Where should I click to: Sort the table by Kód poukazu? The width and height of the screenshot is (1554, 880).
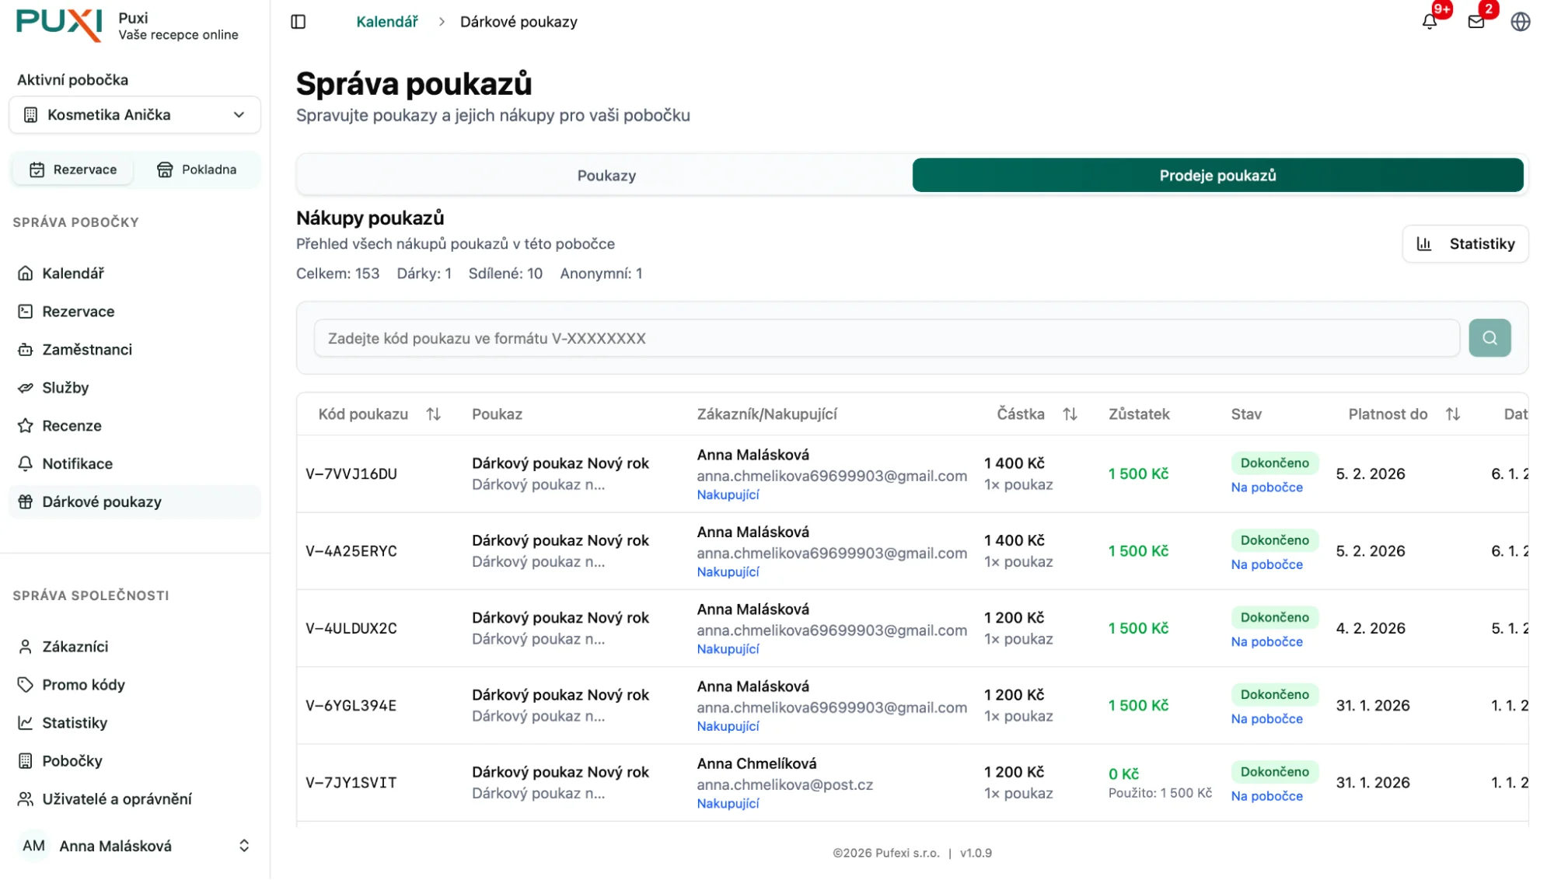point(434,414)
